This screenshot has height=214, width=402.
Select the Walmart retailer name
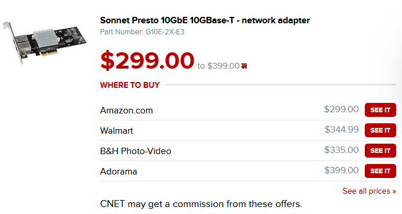click(116, 131)
